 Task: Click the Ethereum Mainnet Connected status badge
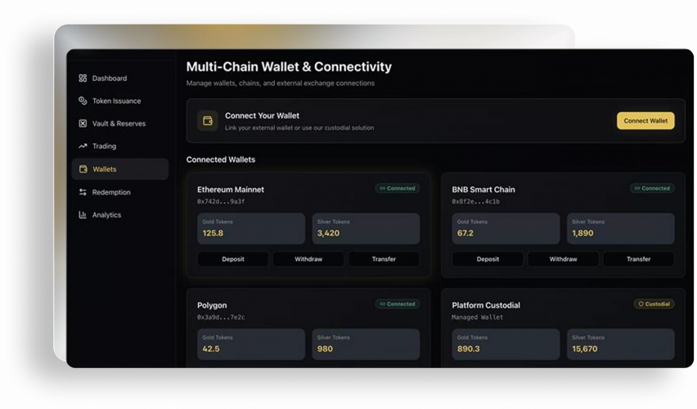click(x=397, y=188)
